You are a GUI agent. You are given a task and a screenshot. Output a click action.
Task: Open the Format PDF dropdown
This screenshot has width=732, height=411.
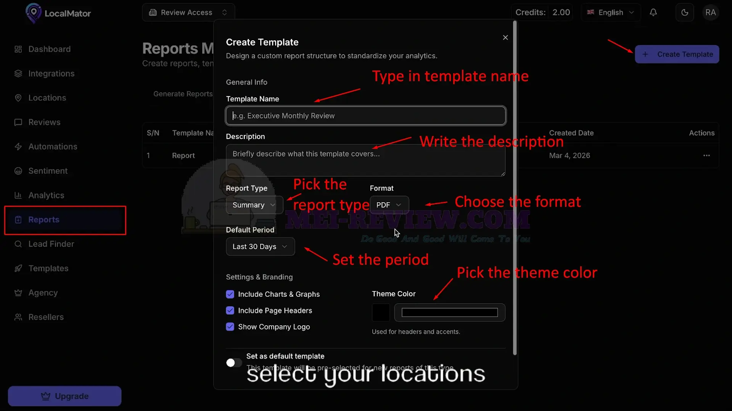389,205
